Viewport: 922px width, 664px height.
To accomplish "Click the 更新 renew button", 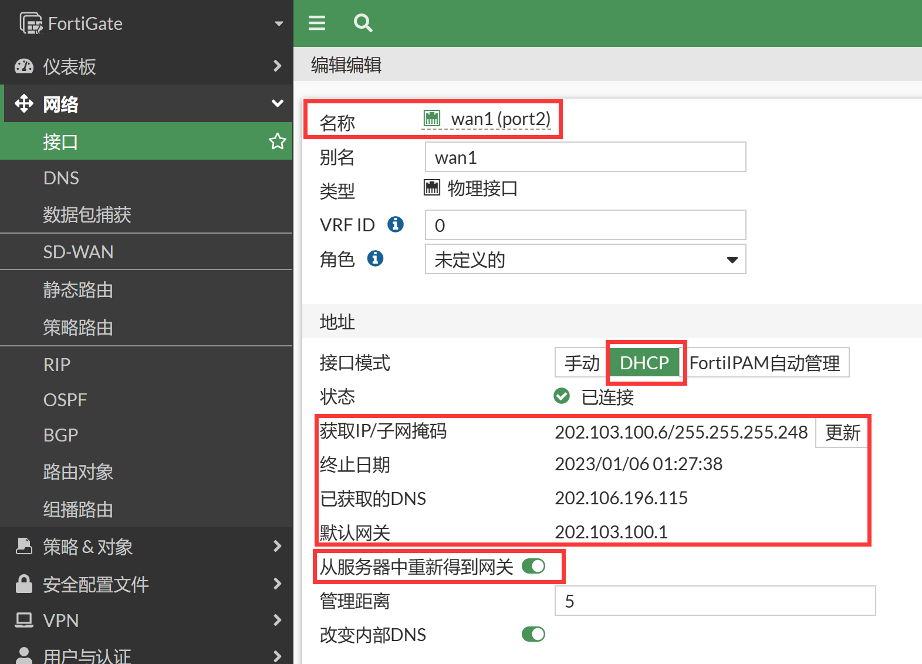I will (842, 433).
